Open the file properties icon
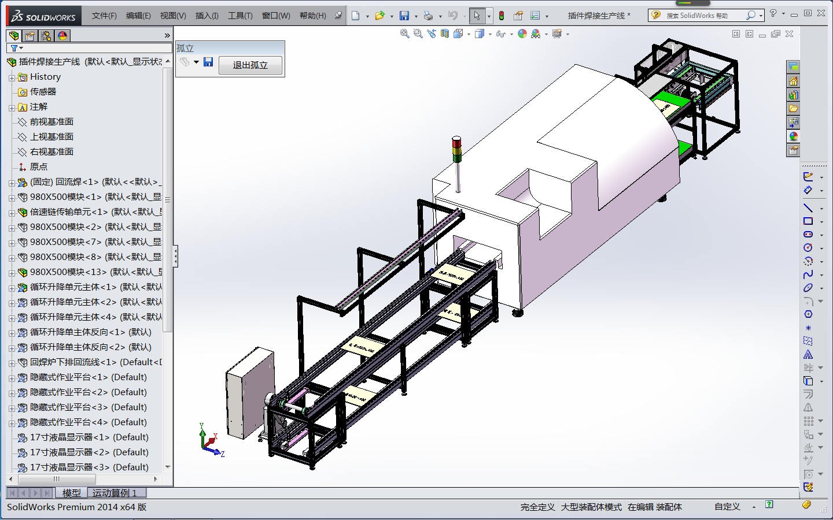The image size is (833, 520). 518,16
